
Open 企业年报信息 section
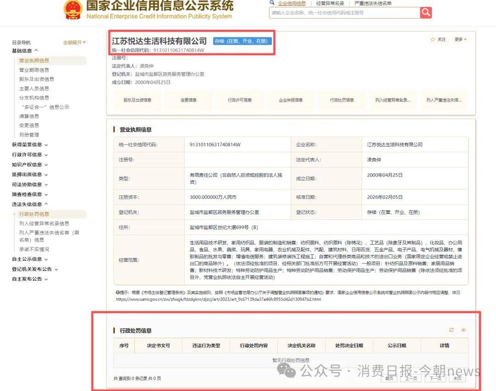point(291,100)
